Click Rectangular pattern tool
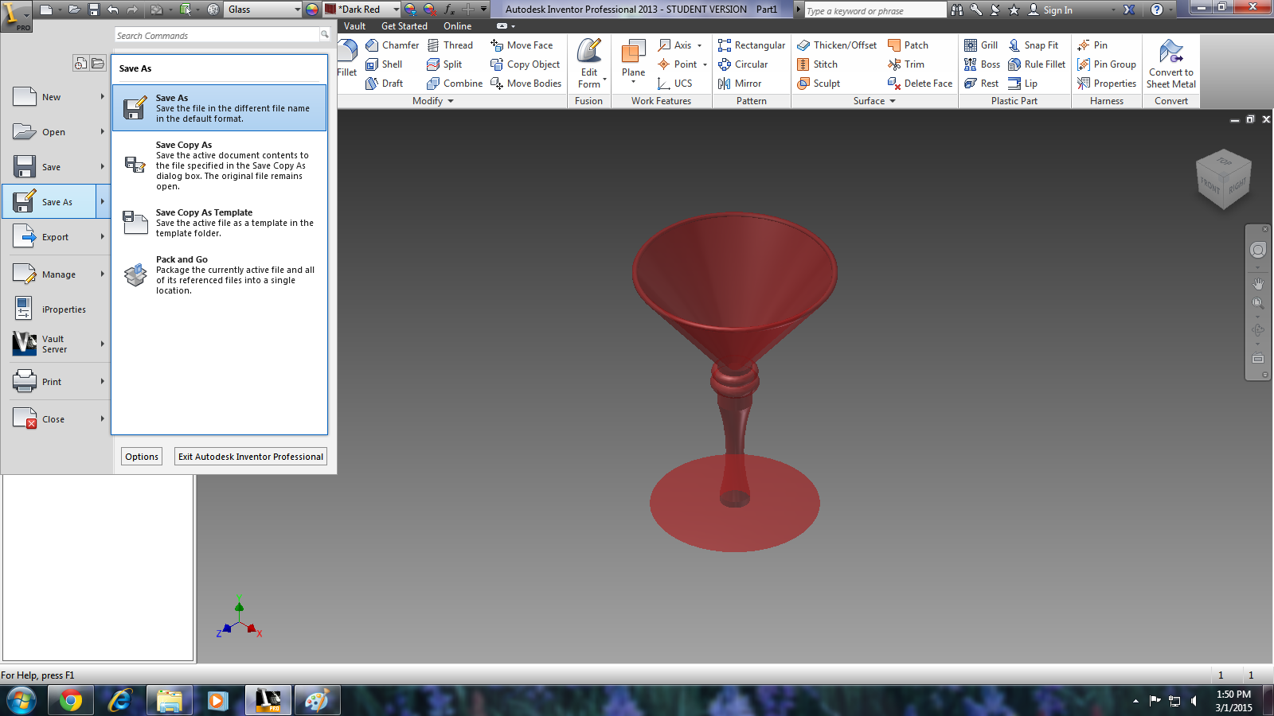Viewport: 1274px width, 716px height. (x=752, y=45)
